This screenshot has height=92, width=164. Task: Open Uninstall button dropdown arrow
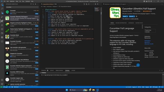tap(134, 16)
